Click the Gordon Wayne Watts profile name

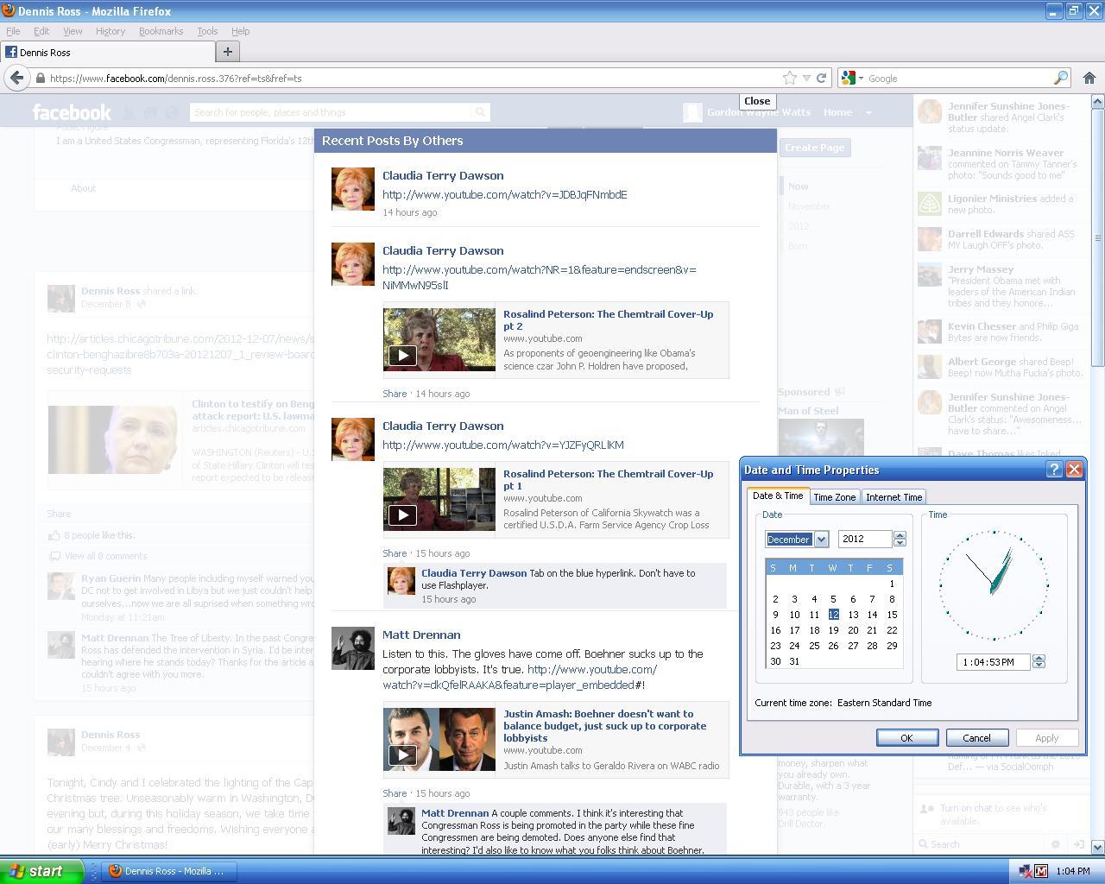(x=758, y=112)
